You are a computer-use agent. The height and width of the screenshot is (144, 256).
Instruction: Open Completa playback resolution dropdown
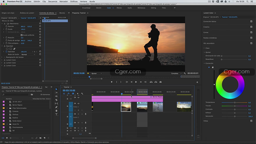point(176,74)
